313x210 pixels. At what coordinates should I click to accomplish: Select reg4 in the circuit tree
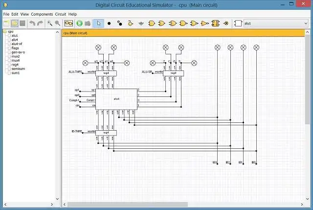(15, 65)
